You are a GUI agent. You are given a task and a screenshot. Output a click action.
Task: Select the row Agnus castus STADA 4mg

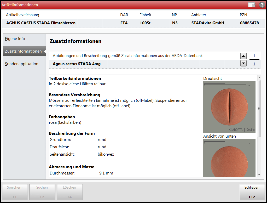(155, 64)
